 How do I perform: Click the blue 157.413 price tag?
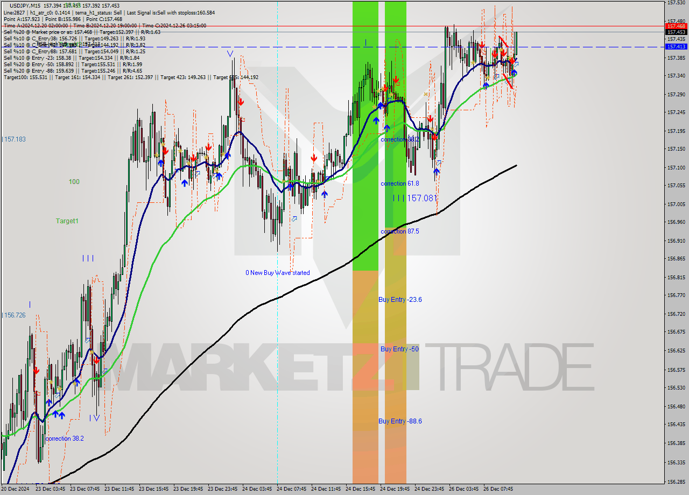tap(676, 47)
